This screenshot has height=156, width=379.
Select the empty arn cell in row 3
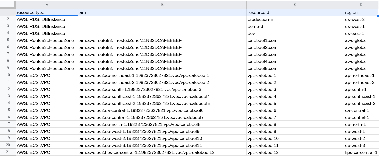162,26
